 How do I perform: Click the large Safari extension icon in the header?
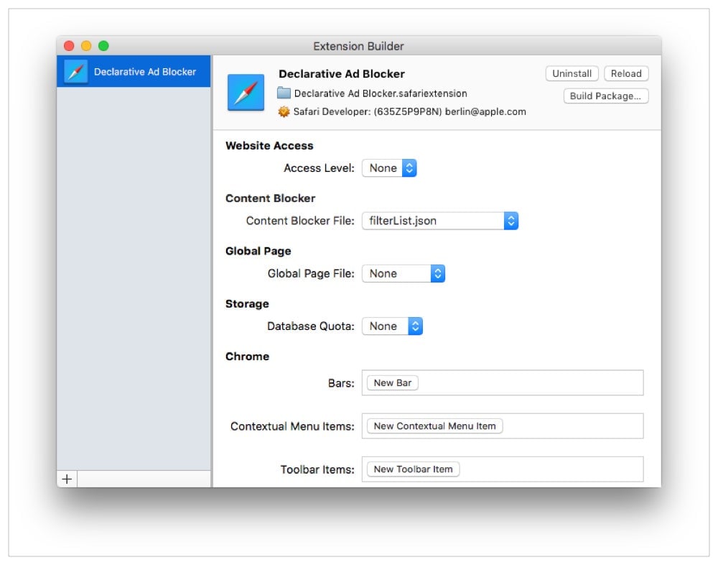point(246,92)
